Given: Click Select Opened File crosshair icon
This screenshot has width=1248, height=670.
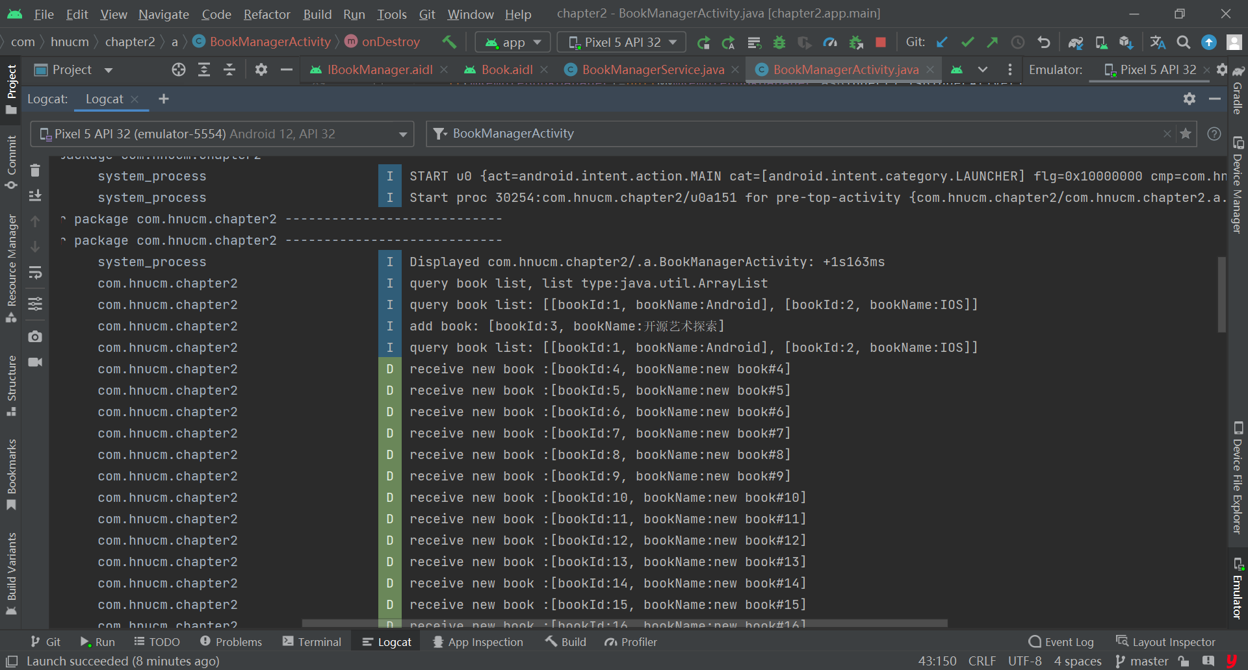Looking at the screenshot, I should [179, 69].
